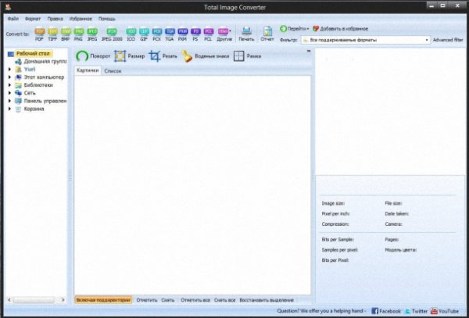Open the Файл menu

pyautogui.click(x=13, y=19)
